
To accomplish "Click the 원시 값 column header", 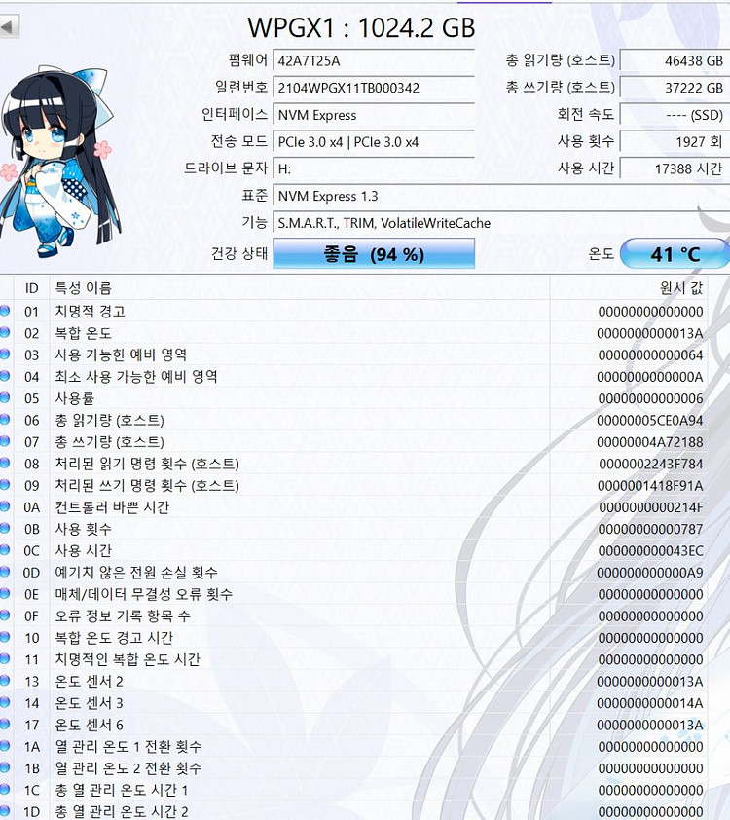I will tap(680, 288).
